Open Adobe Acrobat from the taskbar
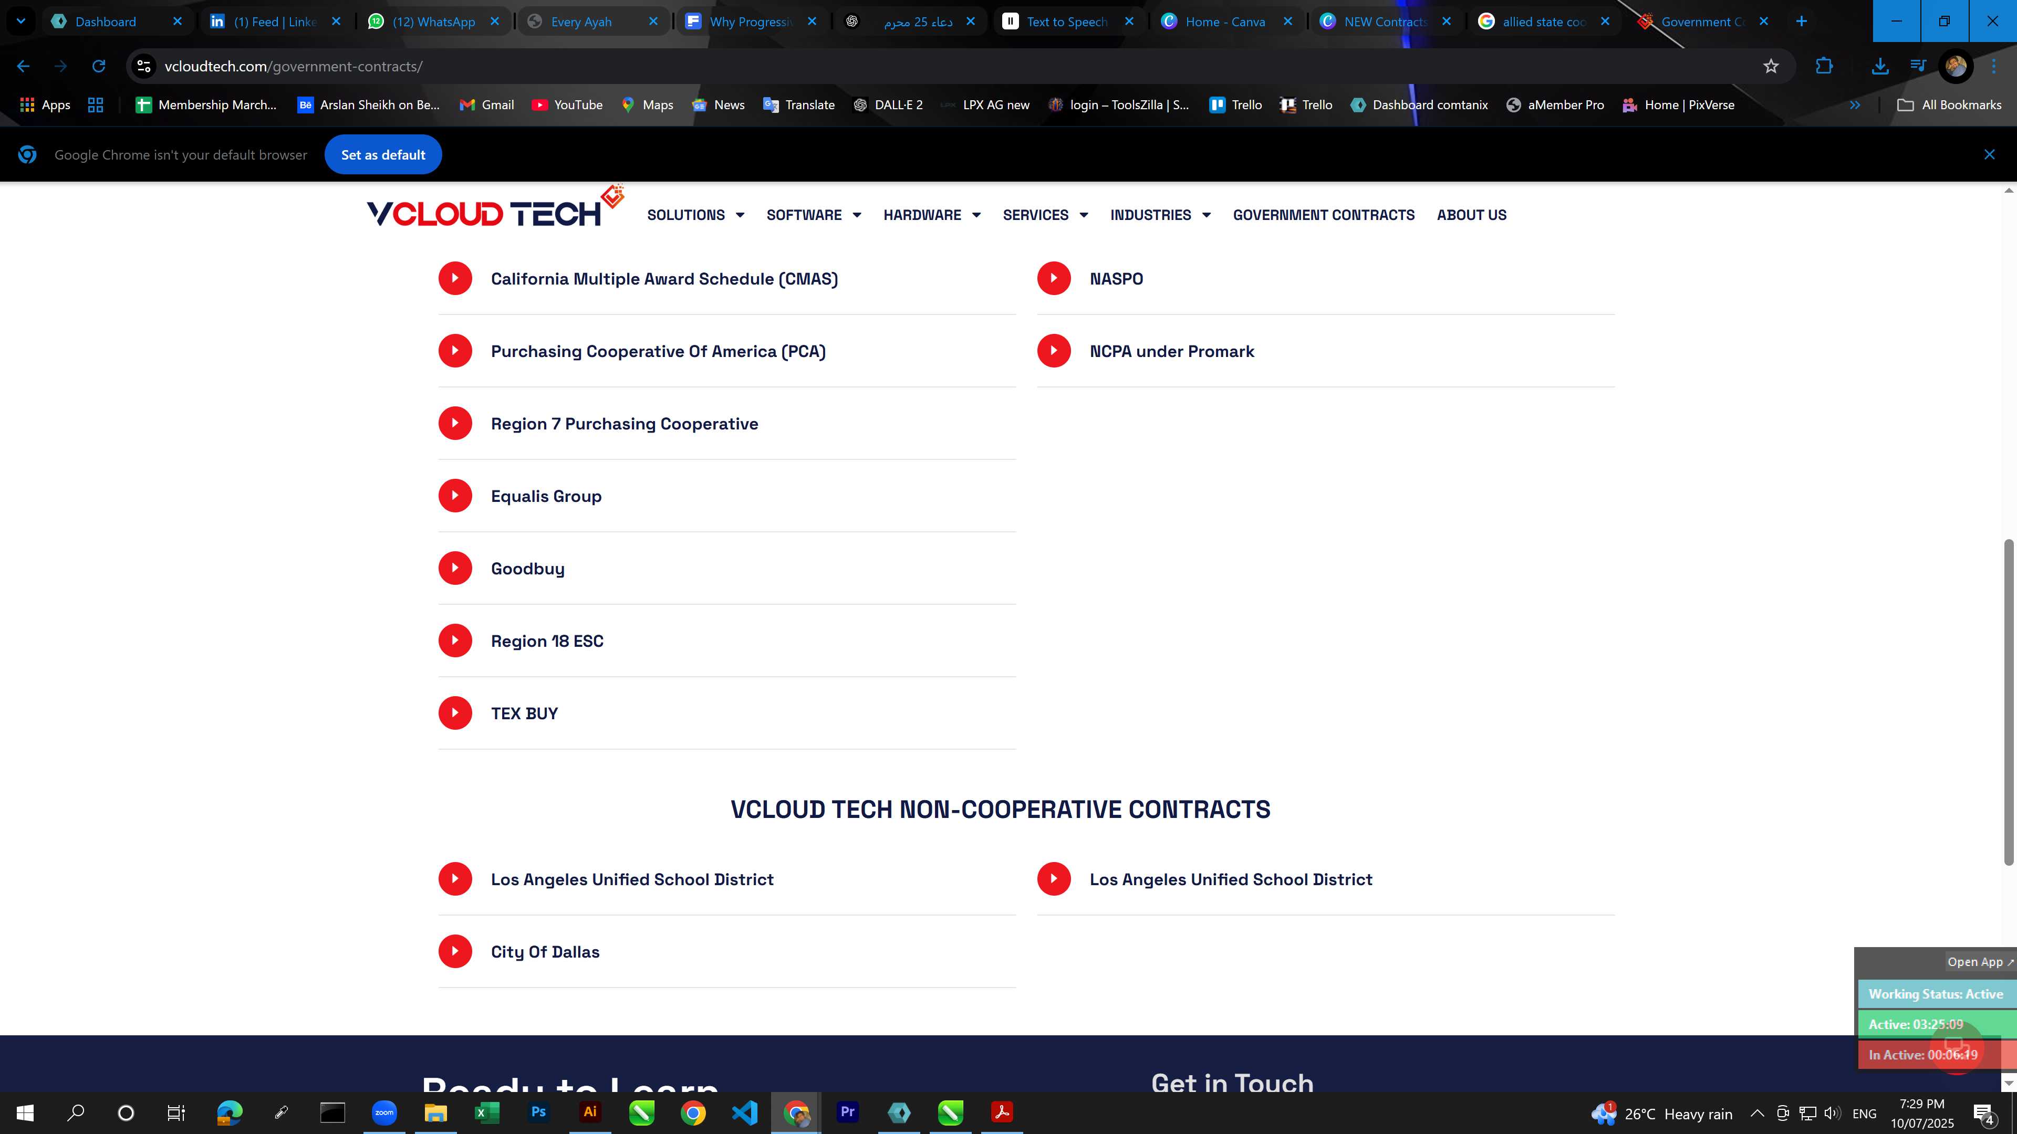The image size is (2017, 1134). [1002, 1112]
